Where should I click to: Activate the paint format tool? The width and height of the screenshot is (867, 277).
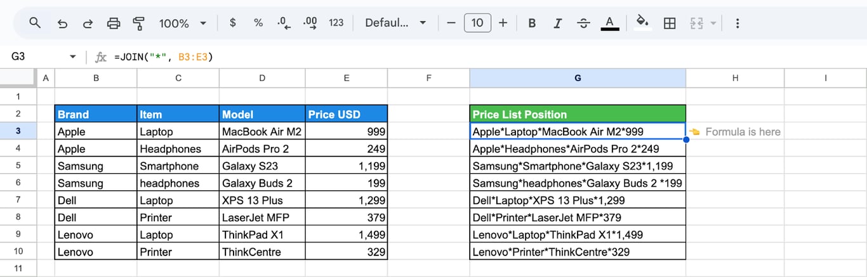(x=139, y=23)
